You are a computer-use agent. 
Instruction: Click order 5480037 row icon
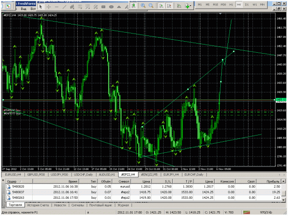[9, 192]
